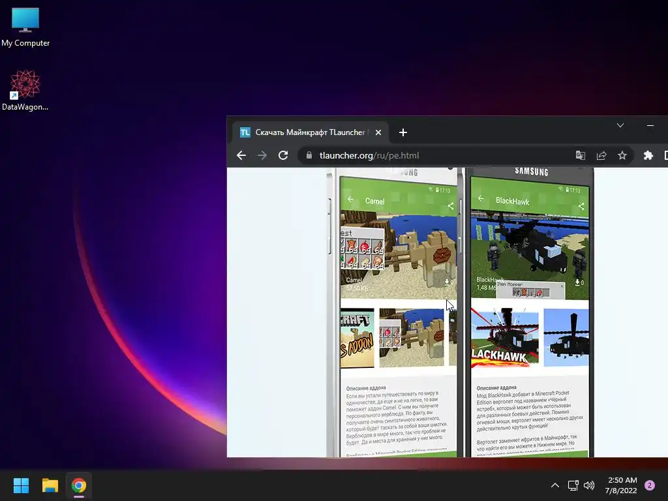Open the network status tray icon
Viewport: 668px width, 501px height.
click(573, 485)
